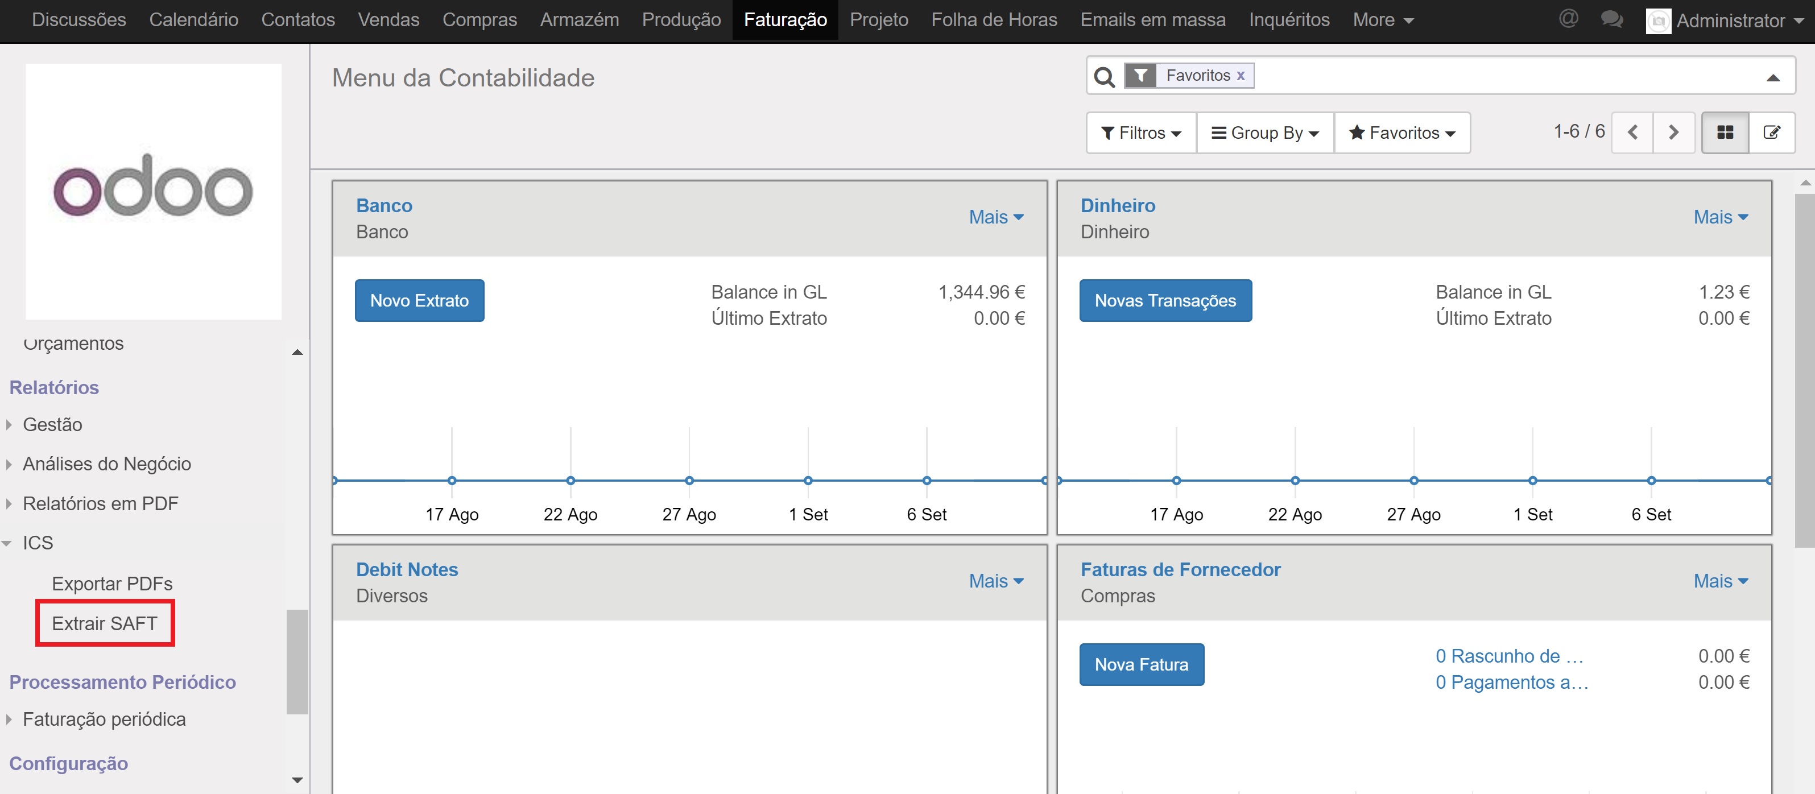Expand Análises do Negócio section
This screenshot has height=794, width=1815.
coord(106,464)
